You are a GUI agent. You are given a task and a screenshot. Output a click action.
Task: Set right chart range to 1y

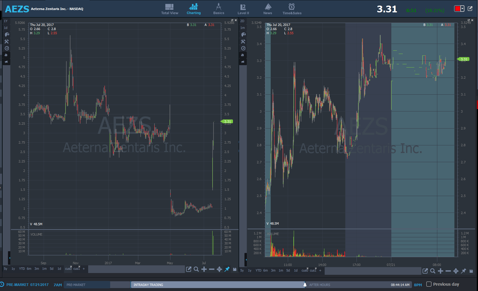[250, 270]
